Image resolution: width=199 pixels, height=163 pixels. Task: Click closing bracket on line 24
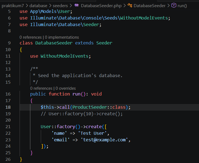pos(42,147)
